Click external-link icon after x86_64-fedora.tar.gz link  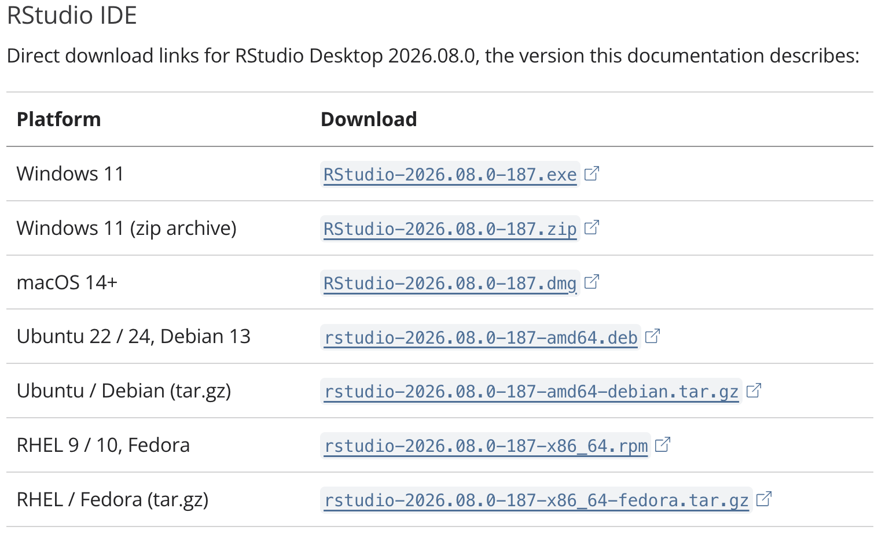[x=764, y=499]
